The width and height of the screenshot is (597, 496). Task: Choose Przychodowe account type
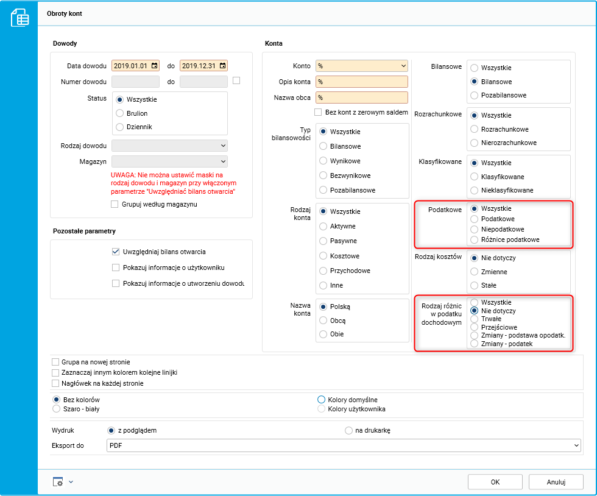tap(323, 271)
